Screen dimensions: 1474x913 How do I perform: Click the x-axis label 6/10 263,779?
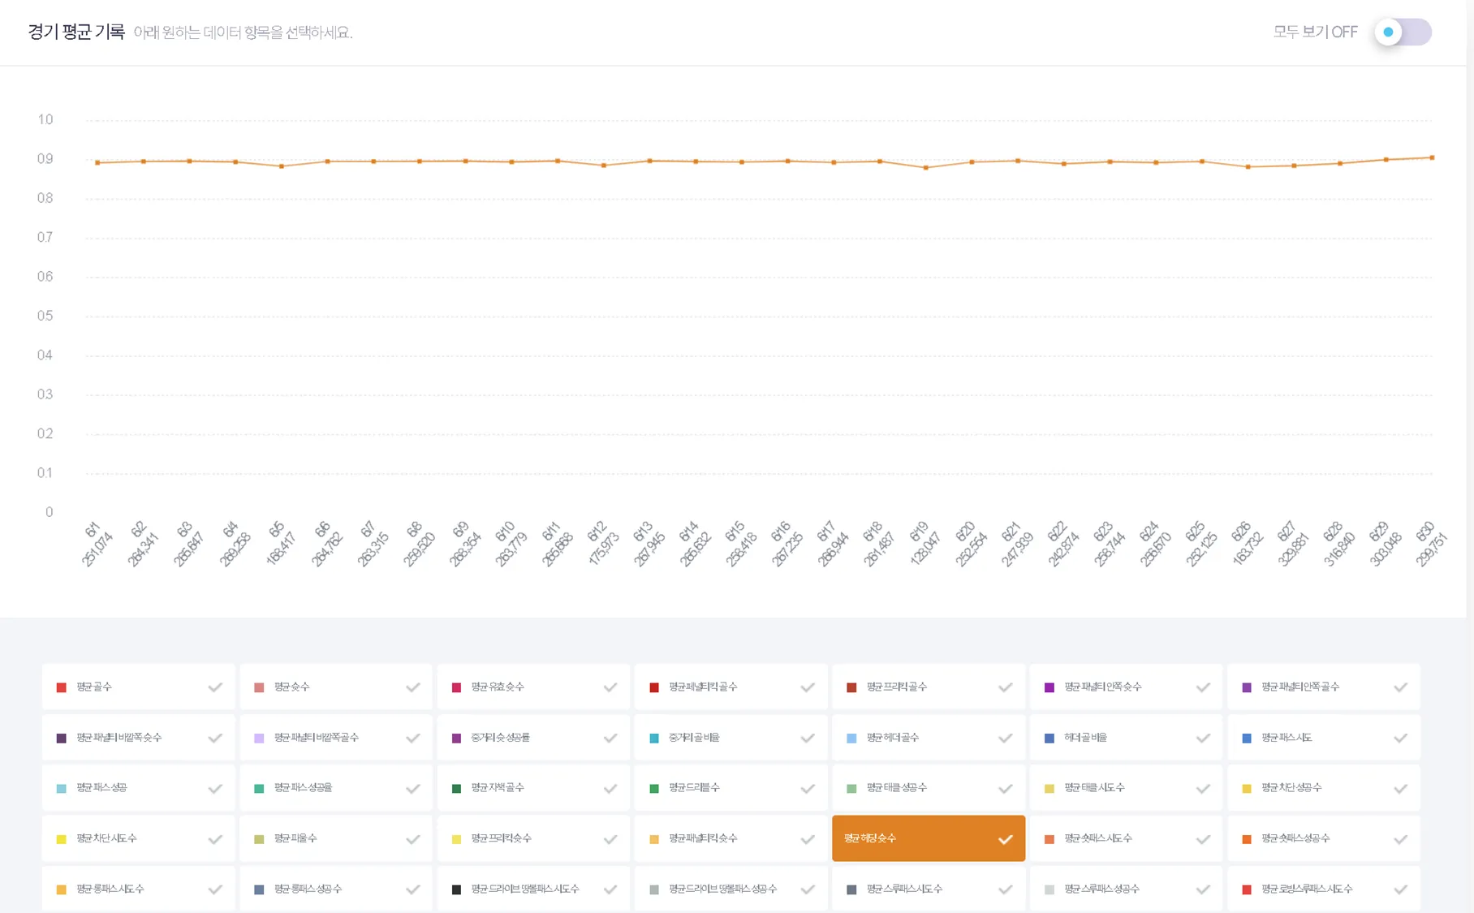(x=510, y=544)
